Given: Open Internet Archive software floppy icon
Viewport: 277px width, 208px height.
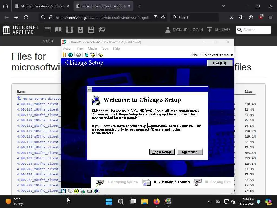Looking at the screenshot, I should [x=91, y=30].
